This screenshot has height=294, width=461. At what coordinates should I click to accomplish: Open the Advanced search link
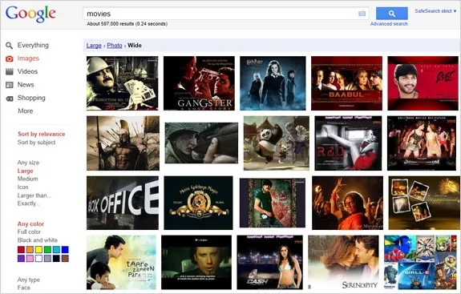[389, 24]
